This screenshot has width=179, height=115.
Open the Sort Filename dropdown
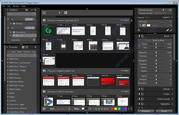[x=61, y=109]
